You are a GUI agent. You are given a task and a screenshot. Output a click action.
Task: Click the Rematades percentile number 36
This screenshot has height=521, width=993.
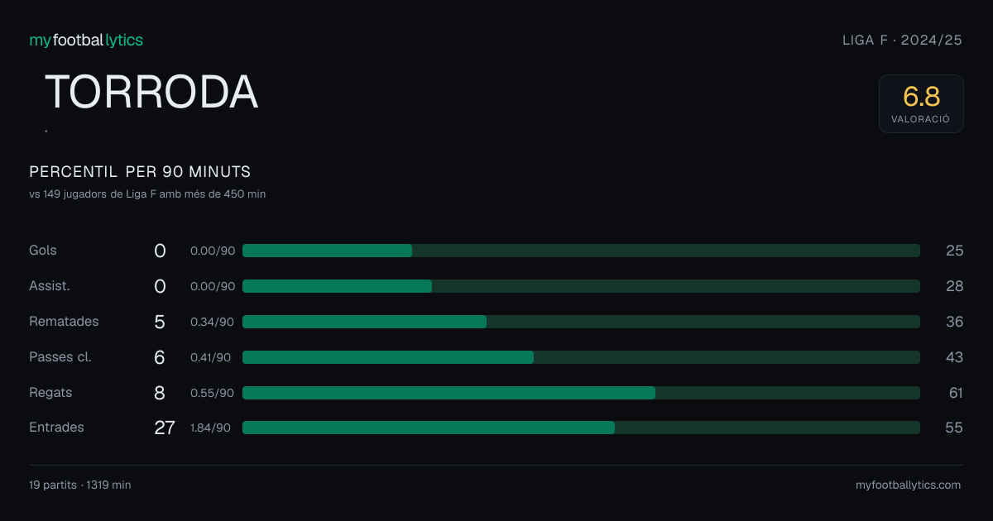pyautogui.click(x=955, y=322)
